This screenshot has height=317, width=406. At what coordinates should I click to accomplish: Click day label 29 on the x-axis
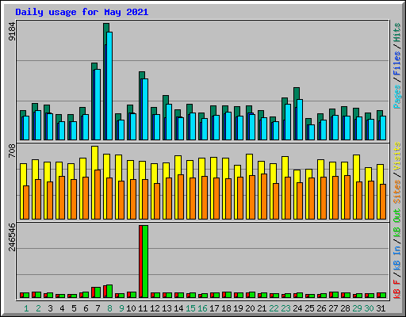click(357, 308)
